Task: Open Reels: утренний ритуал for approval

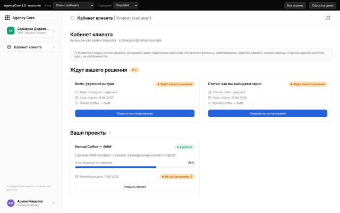Action: coord(134,113)
